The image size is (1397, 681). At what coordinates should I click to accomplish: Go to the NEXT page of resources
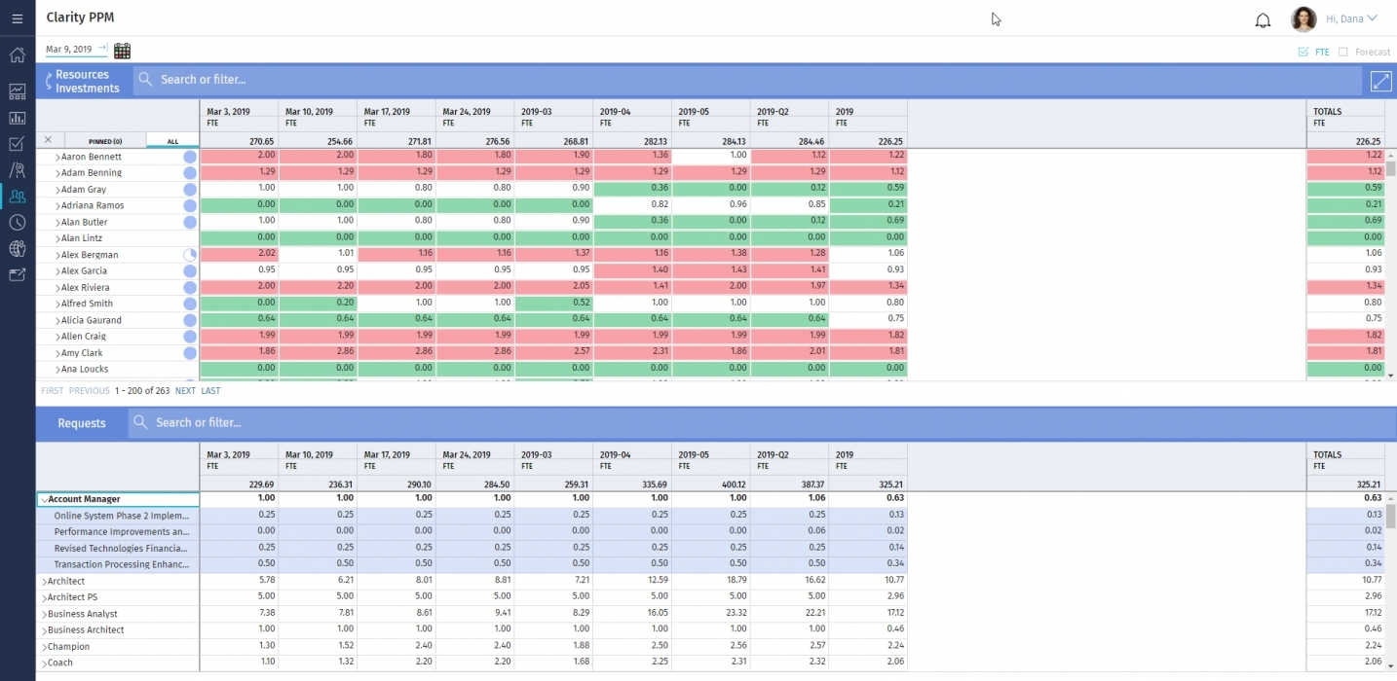coord(185,390)
